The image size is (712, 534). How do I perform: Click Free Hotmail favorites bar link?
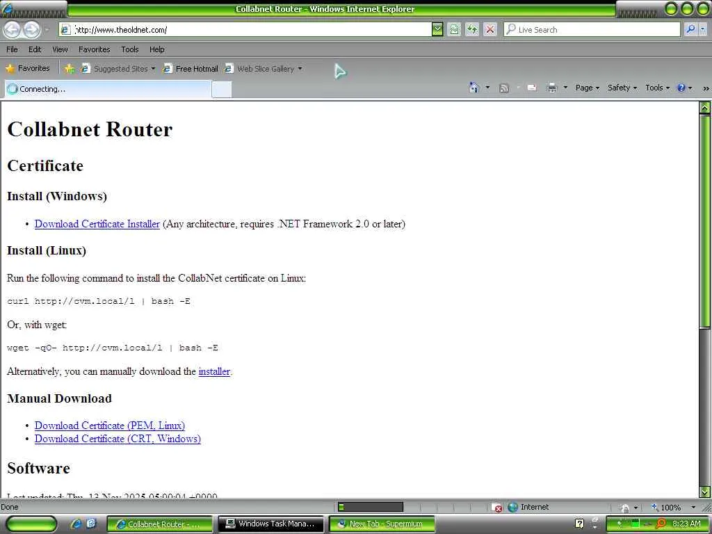[191, 69]
